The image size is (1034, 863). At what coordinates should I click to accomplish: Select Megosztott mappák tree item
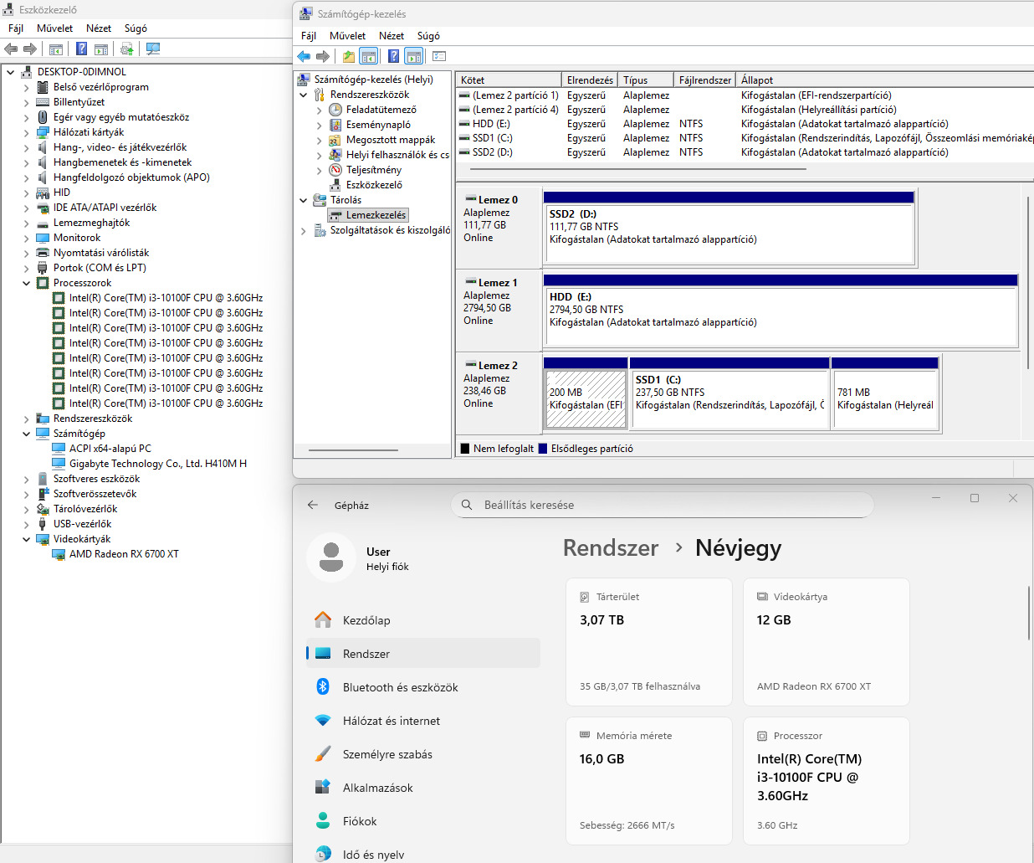(x=391, y=140)
